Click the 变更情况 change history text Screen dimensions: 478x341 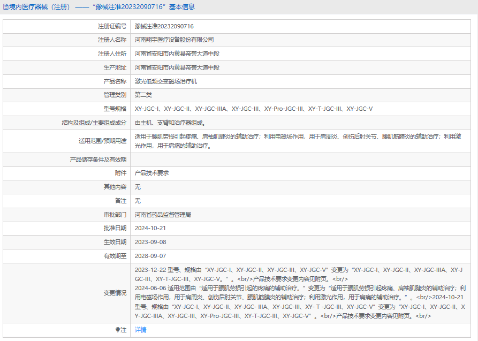point(300,293)
